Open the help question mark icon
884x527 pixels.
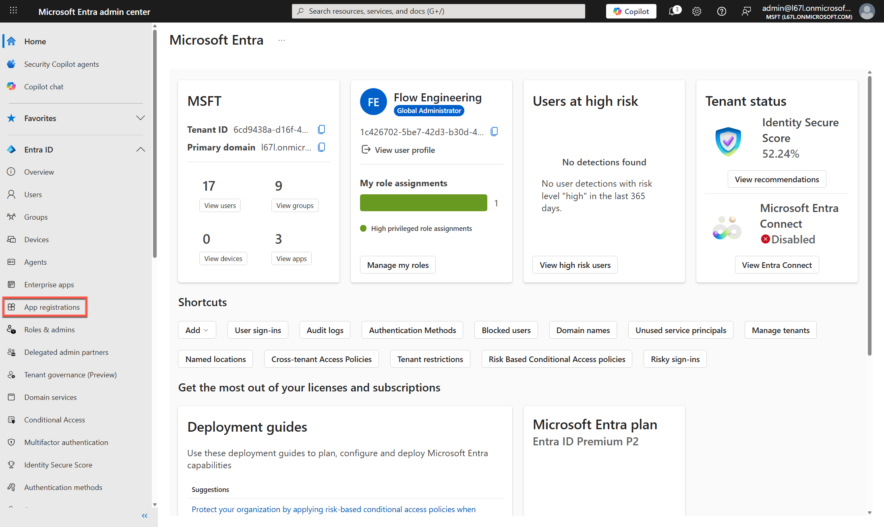point(721,11)
